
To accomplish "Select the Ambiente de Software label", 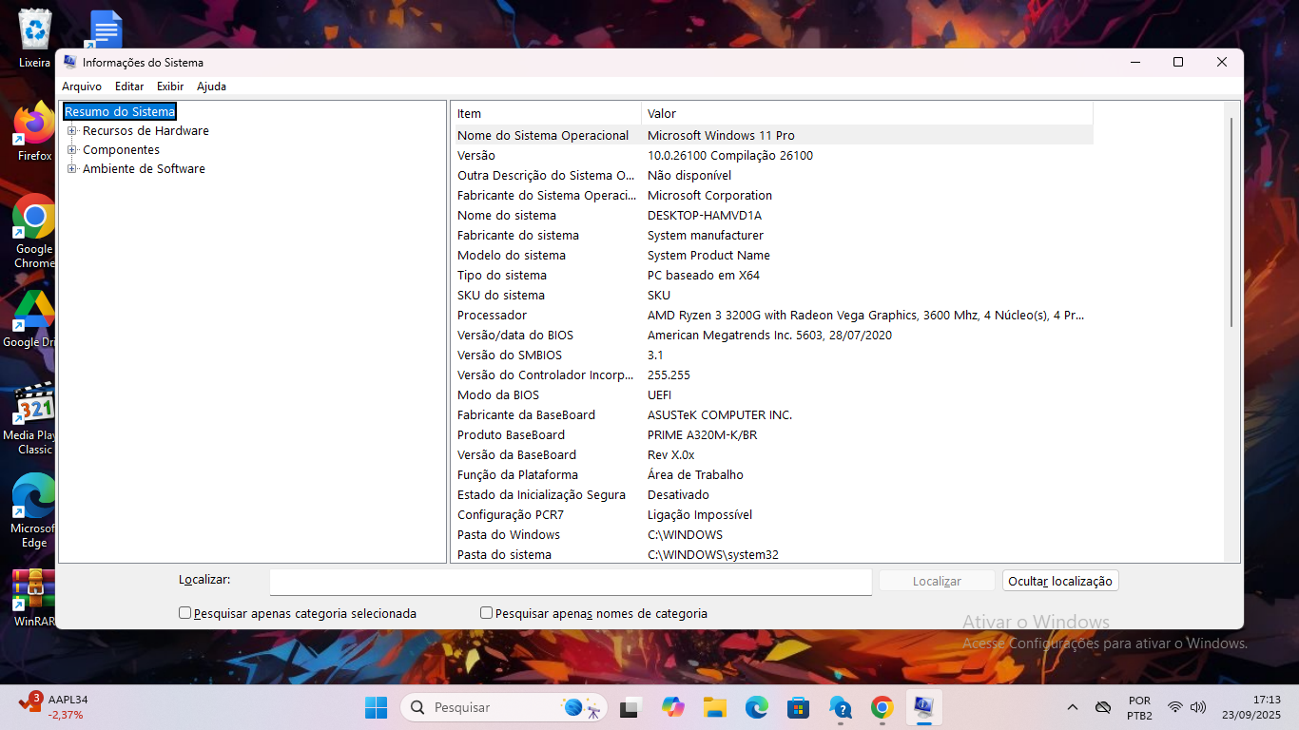I will tap(144, 169).
